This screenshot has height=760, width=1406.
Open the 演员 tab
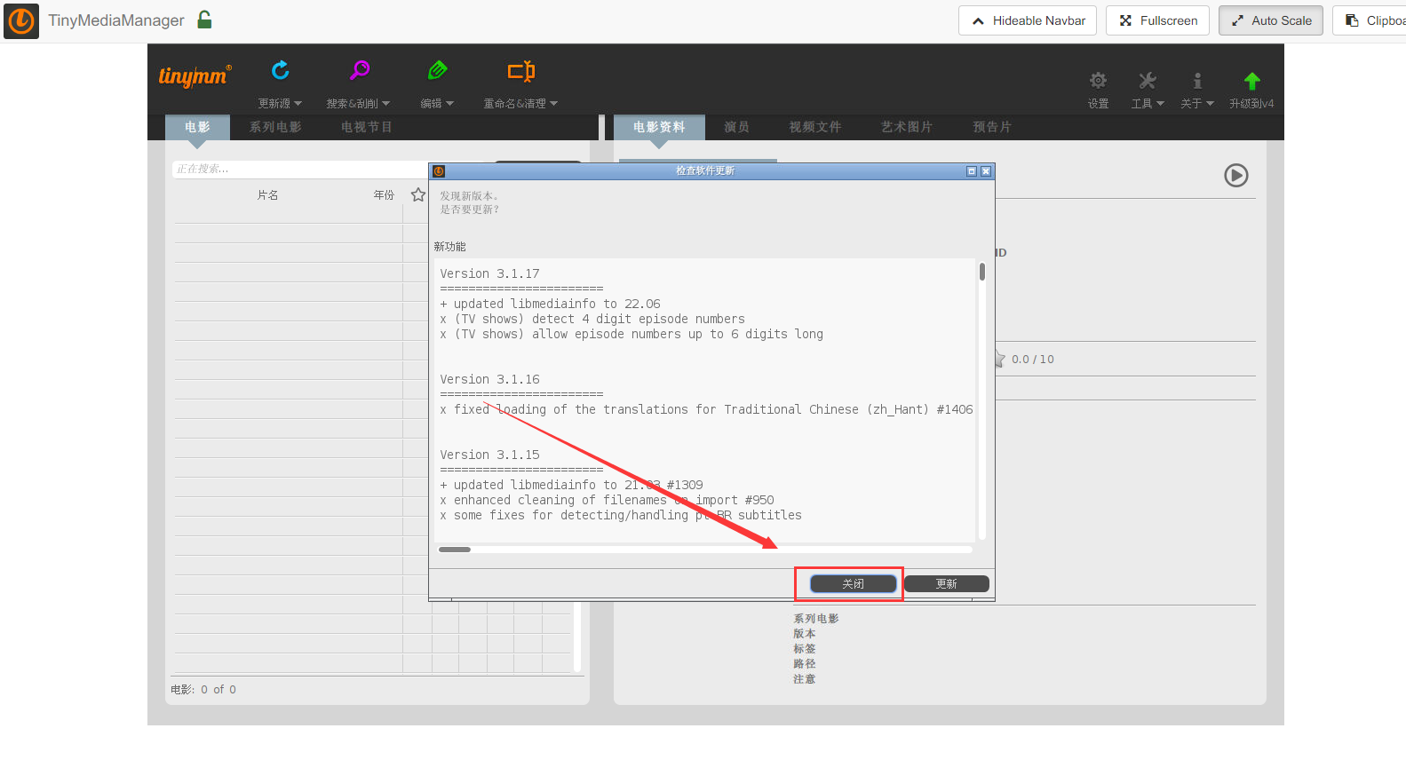click(x=736, y=127)
